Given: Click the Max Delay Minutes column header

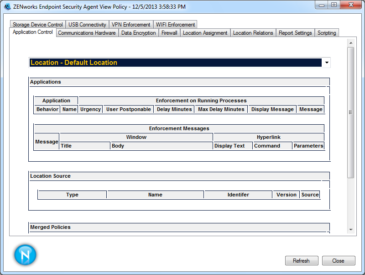Looking at the screenshot, I should tap(221, 109).
